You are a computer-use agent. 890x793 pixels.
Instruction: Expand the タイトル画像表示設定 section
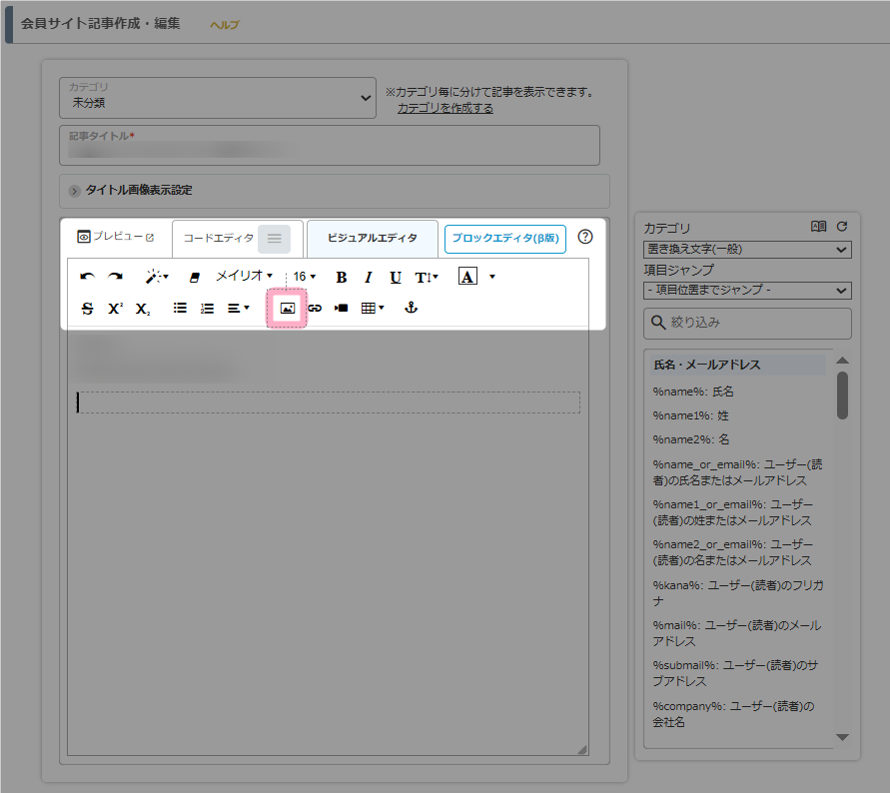pyautogui.click(x=138, y=191)
